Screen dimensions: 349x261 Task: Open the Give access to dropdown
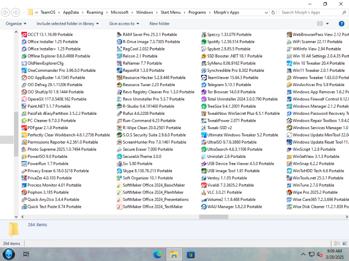[x=124, y=23]
